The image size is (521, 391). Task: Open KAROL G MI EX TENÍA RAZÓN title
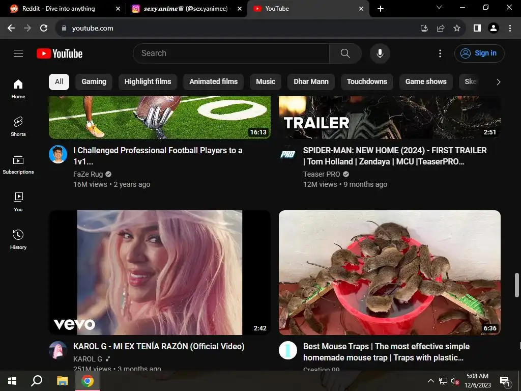tap(159, 346)
